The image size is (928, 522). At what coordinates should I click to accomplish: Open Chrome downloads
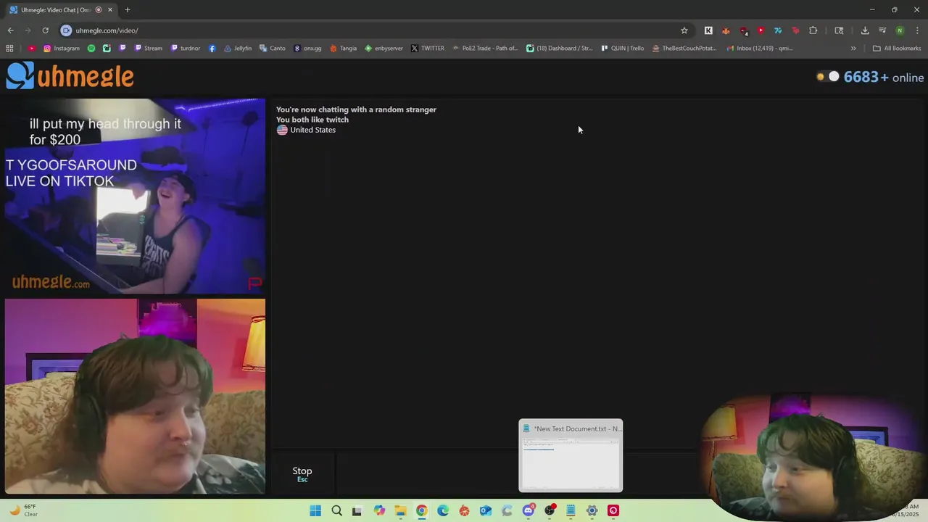click(865, 30)
